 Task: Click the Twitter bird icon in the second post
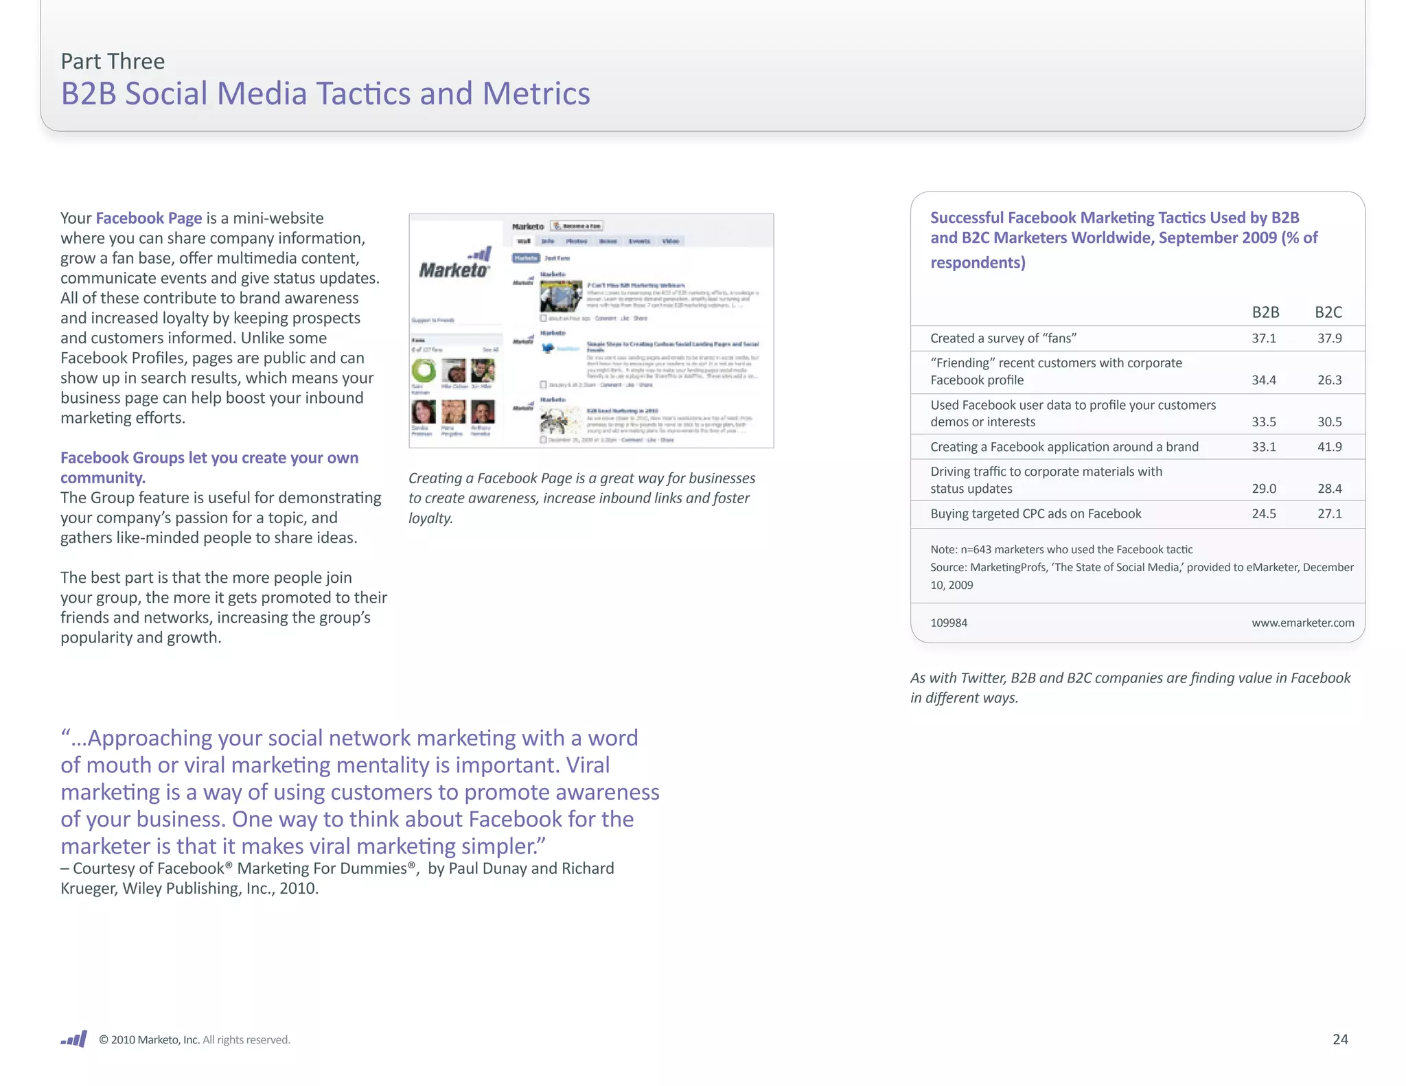point(548,348)
